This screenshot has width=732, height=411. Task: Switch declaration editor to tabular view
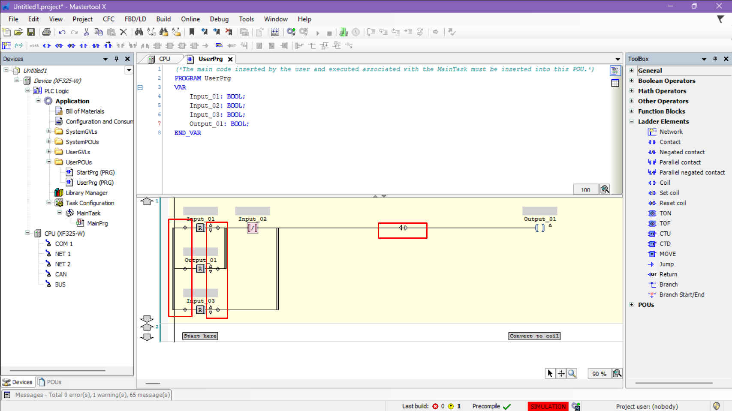pyautogui.click(x=615, y=83)
